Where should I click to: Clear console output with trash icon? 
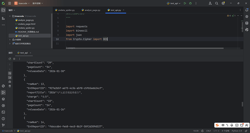(10, 86)
